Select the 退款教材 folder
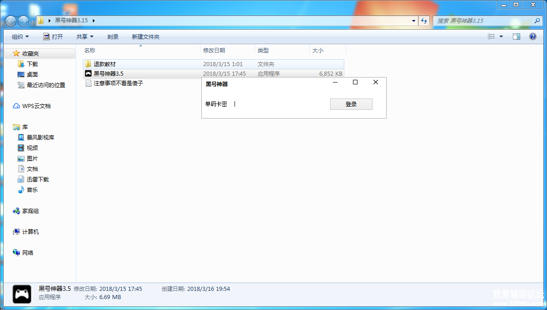547x310 pixels. (x=214, y=64)
